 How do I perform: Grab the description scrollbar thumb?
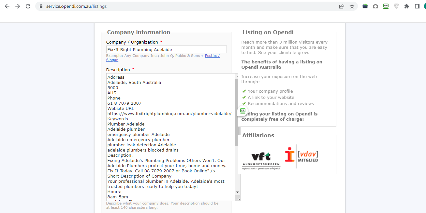(x=237, y=112)
